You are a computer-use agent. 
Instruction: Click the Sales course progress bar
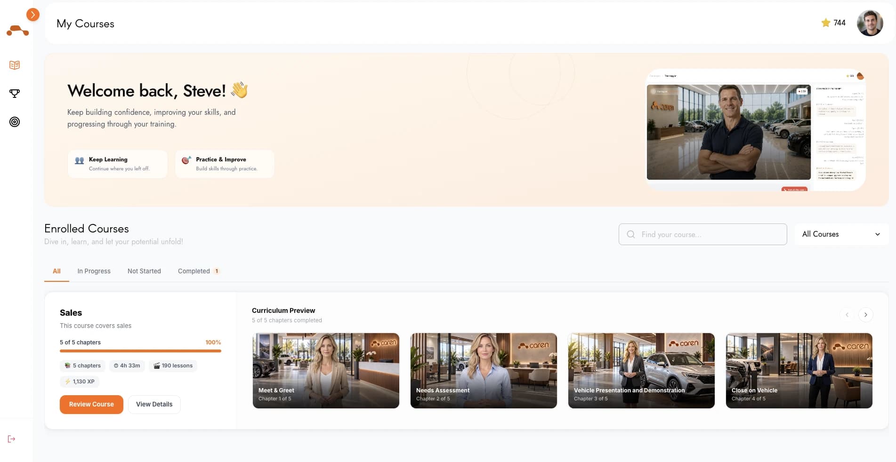click(x=140, y=351)
